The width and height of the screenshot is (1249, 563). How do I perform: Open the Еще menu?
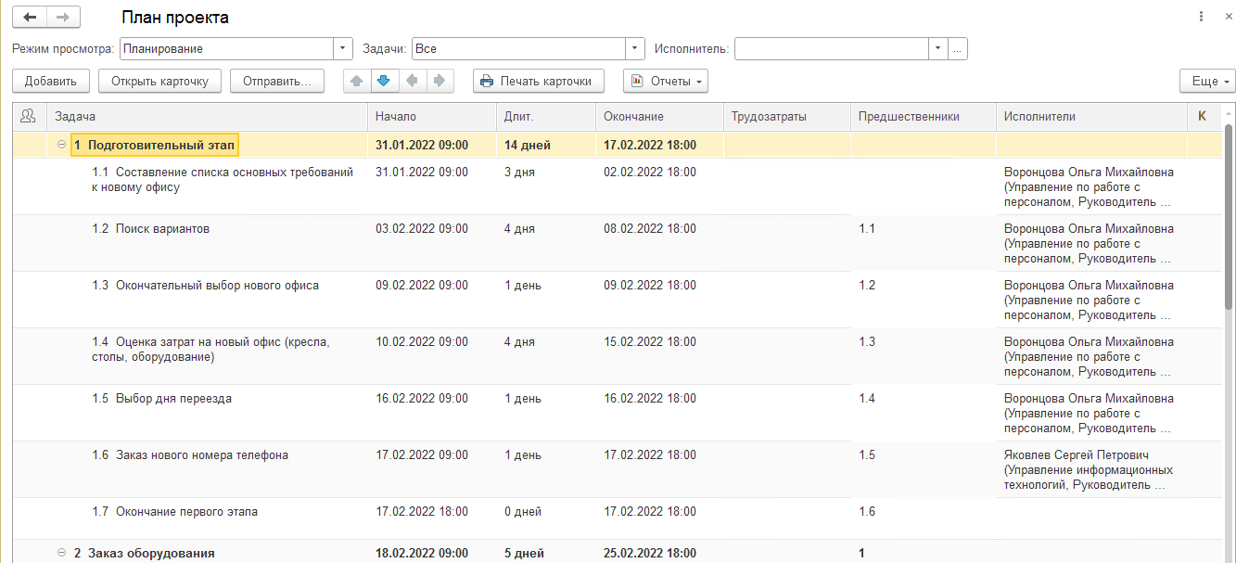click(1208, 81)
